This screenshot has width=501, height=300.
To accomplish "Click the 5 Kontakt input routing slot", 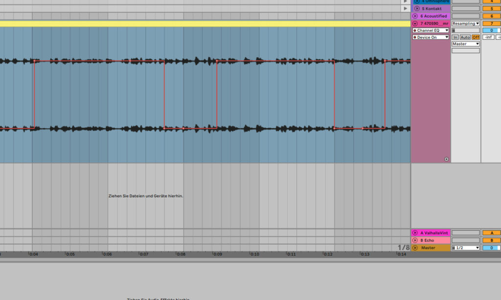I will [x=466, y=9].
